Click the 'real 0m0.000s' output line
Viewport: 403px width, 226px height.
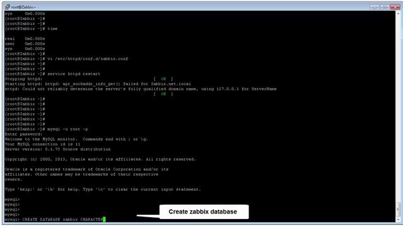[x=25, y=39]
